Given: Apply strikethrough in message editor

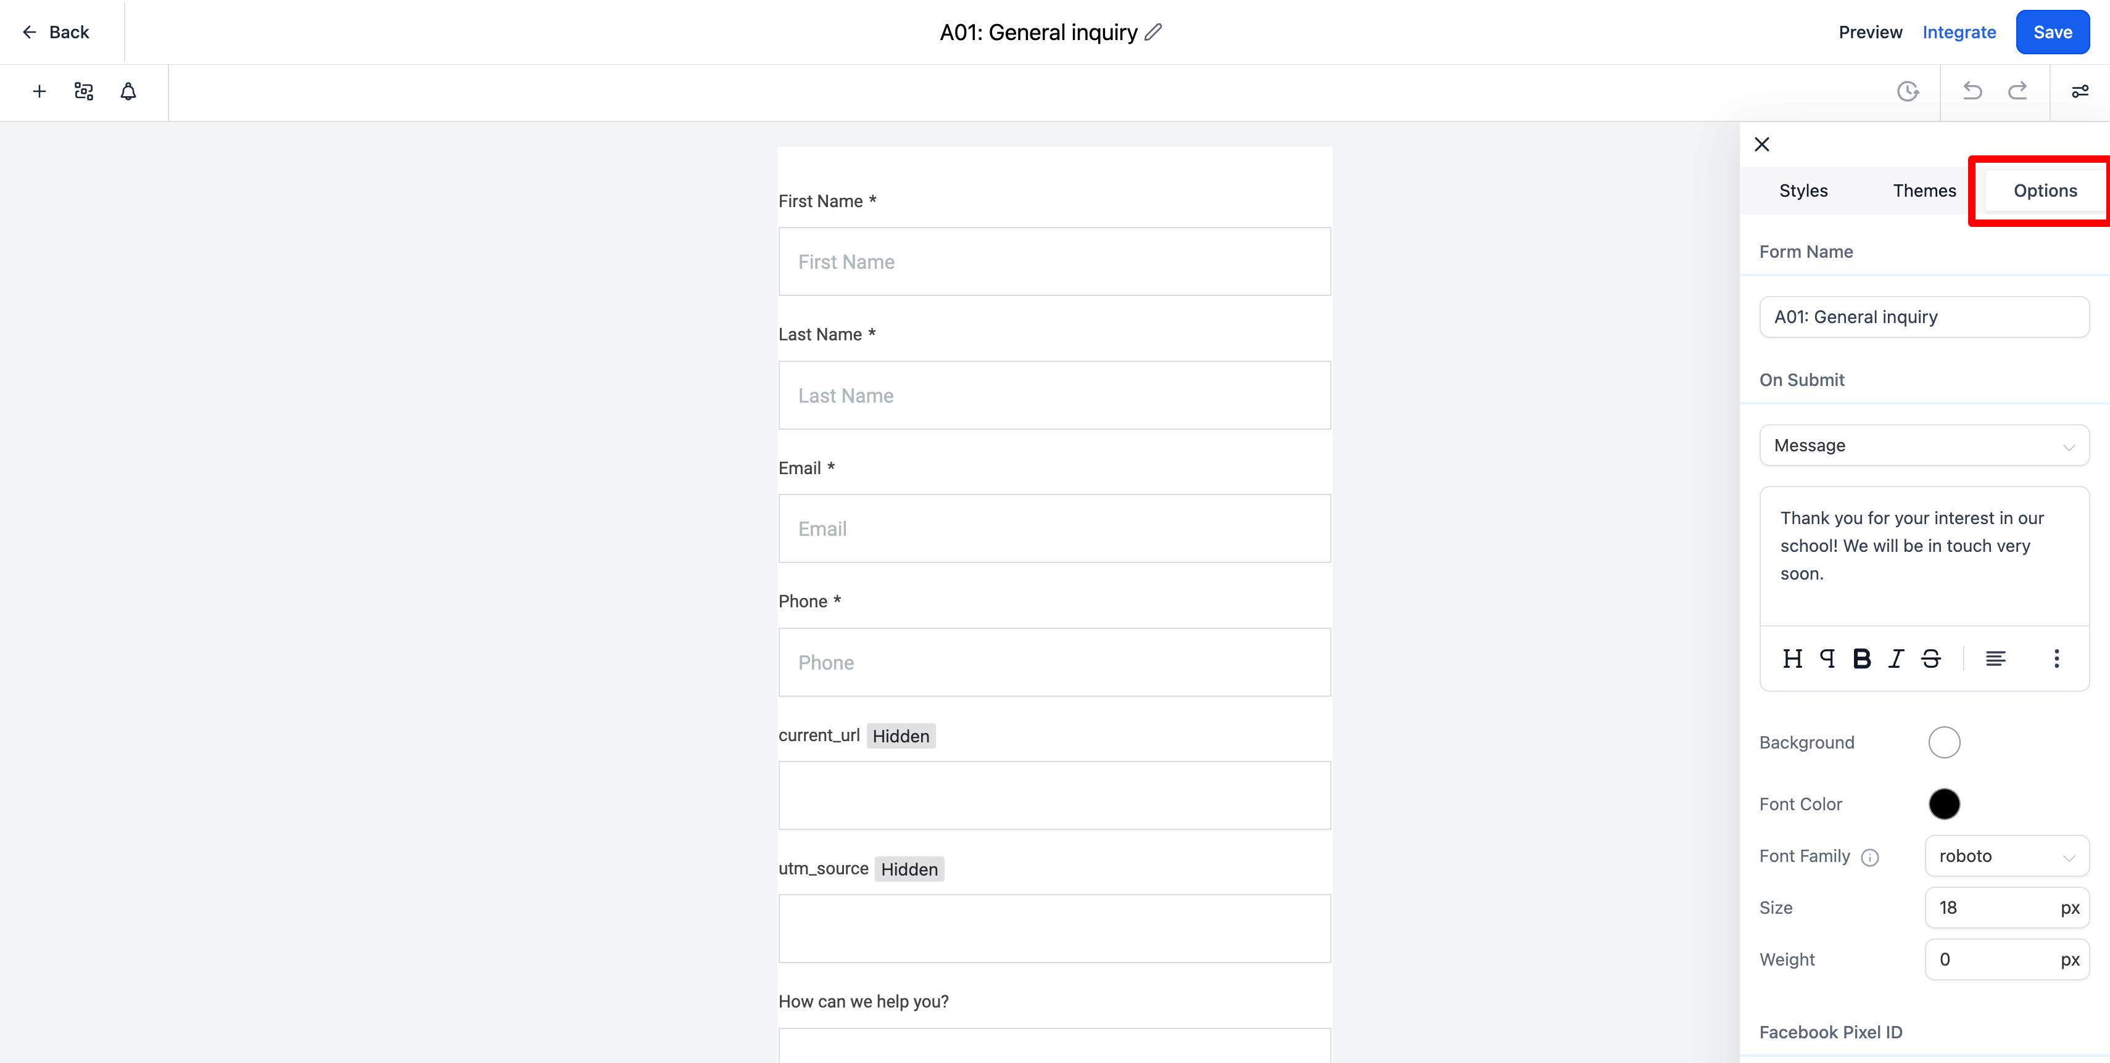Looking at the screenshot, I should pos(1930,659).
